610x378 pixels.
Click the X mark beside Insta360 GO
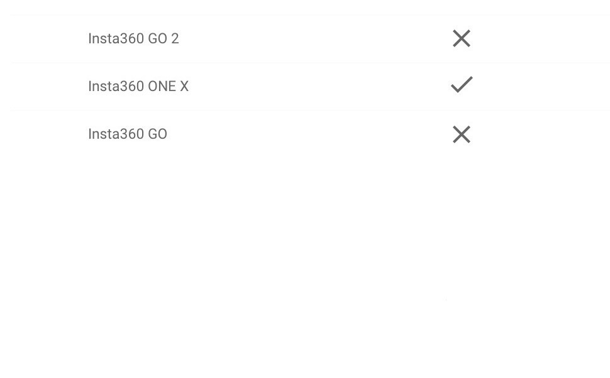pos(462,134)
